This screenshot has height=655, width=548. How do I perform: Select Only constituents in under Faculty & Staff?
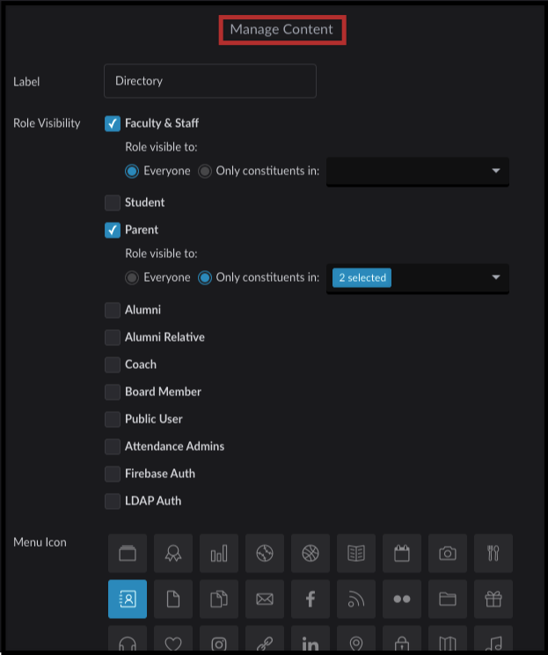pyautogui.click(x=204, y=172)
